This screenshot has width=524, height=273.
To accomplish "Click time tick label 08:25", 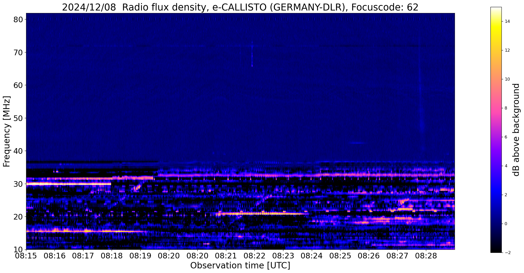I will 340,256.
